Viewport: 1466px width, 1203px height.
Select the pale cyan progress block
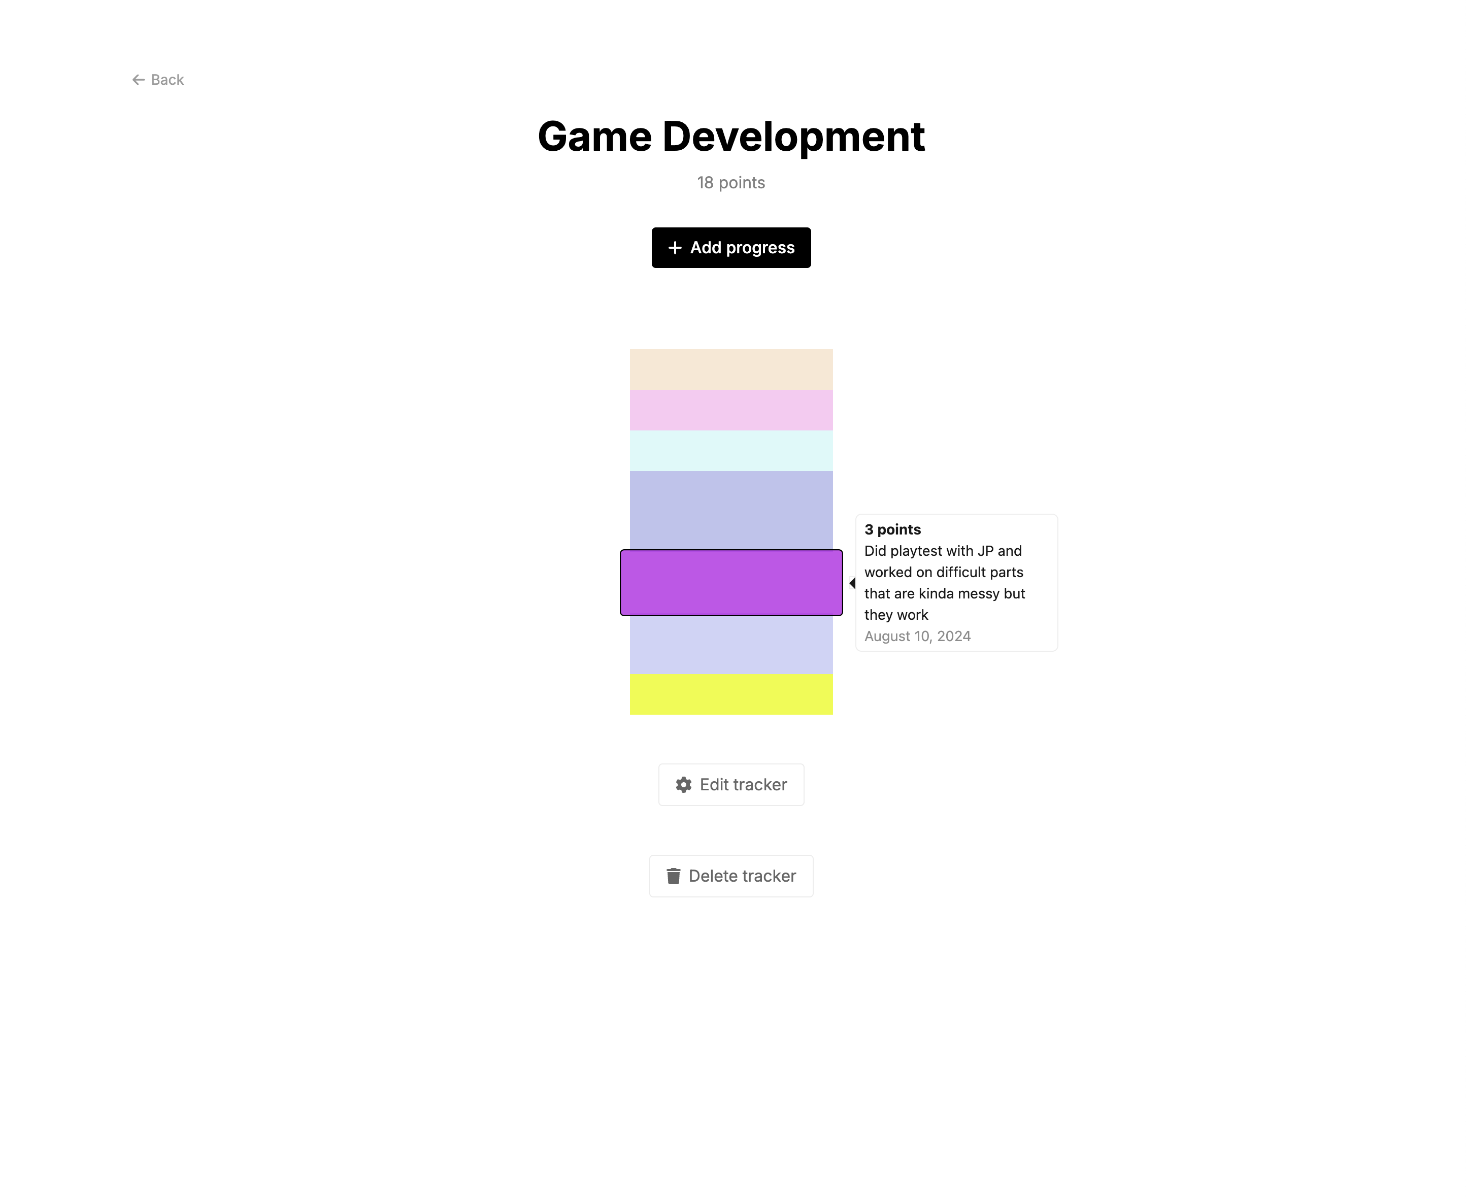coord(731,450)
